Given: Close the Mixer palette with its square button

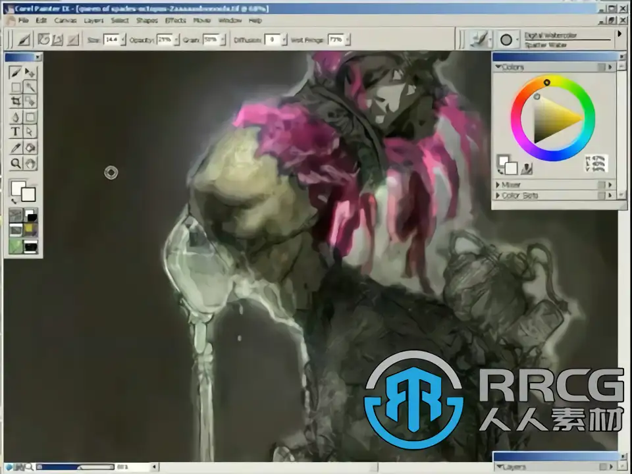Looking at the screenshot, I should 601,185.
